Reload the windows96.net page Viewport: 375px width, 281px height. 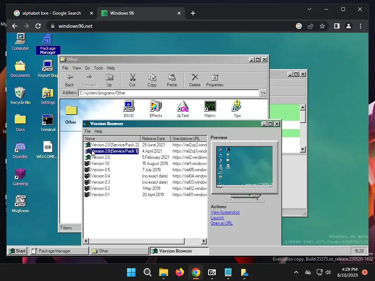[38, 26]
